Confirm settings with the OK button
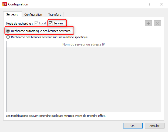168x132 pixels. click(x=133, y=126)
